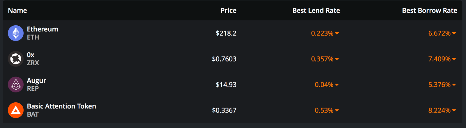Select the 0x price $0.7603 cell
The height and width of the screenshot is (128, 466).
pos(224,59)
